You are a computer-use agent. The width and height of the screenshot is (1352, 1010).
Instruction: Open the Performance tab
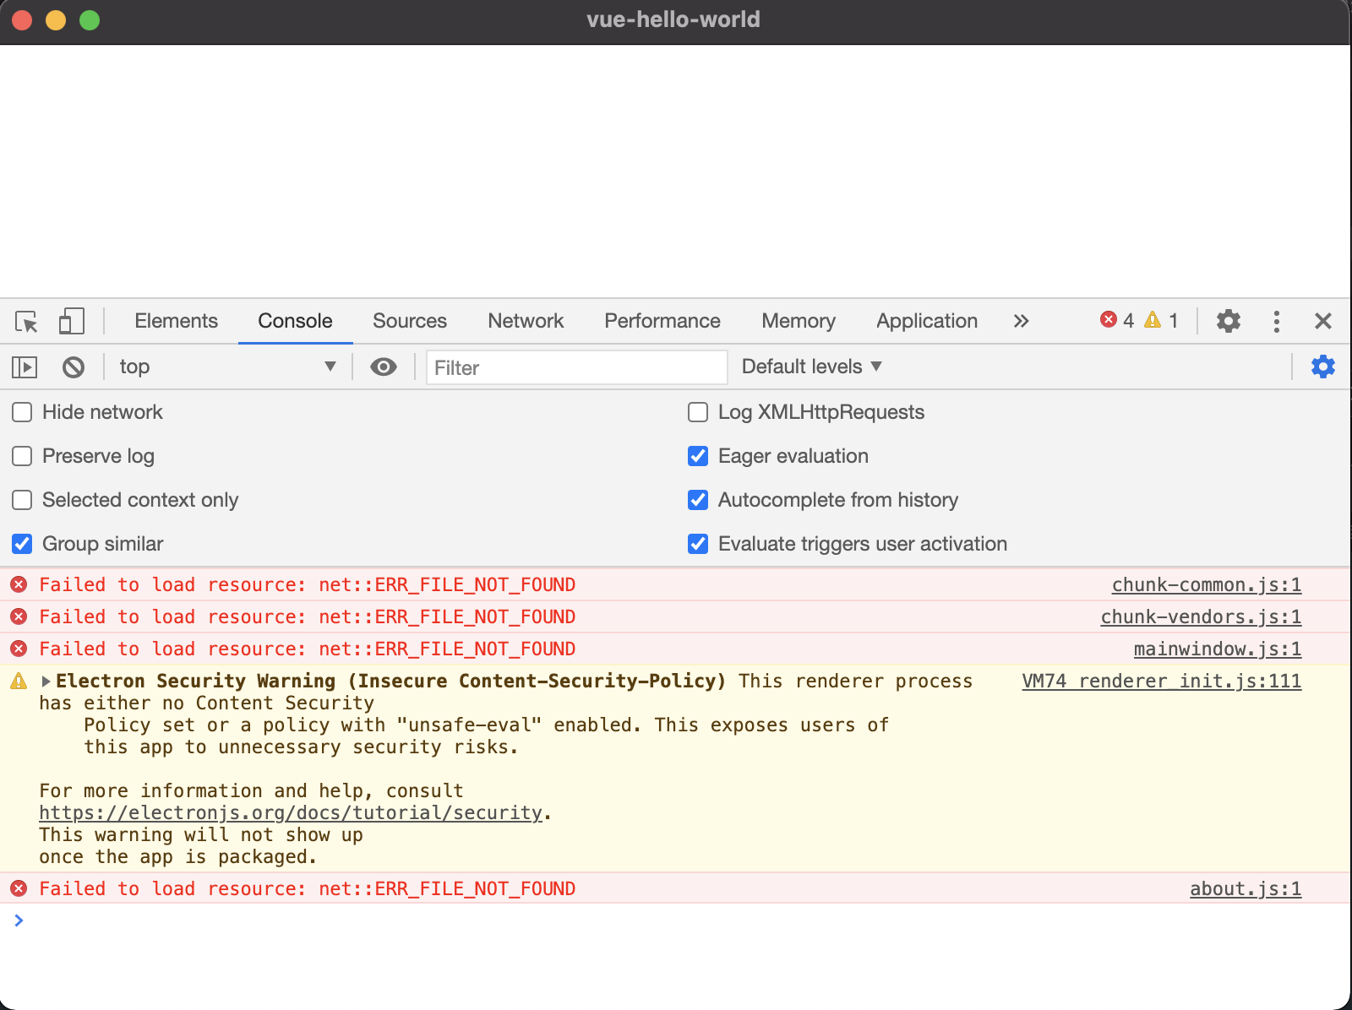point(662,321)
